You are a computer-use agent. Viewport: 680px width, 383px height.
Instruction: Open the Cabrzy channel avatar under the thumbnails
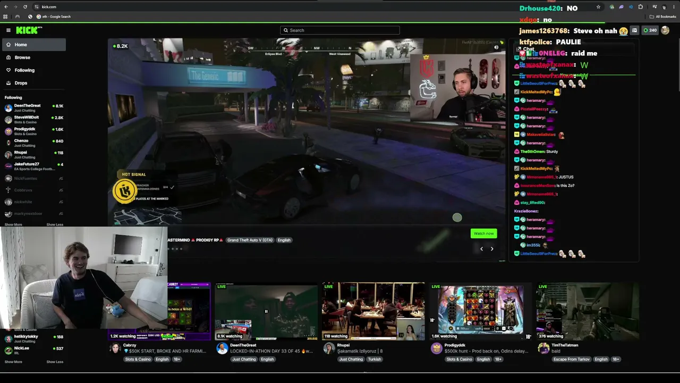click(115, 348)
